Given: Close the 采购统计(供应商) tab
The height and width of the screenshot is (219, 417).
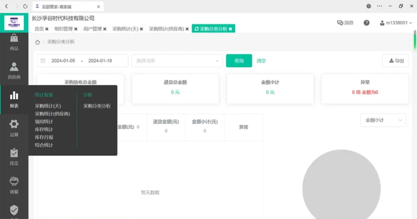Looking at the screenshot, I should 187,29.
